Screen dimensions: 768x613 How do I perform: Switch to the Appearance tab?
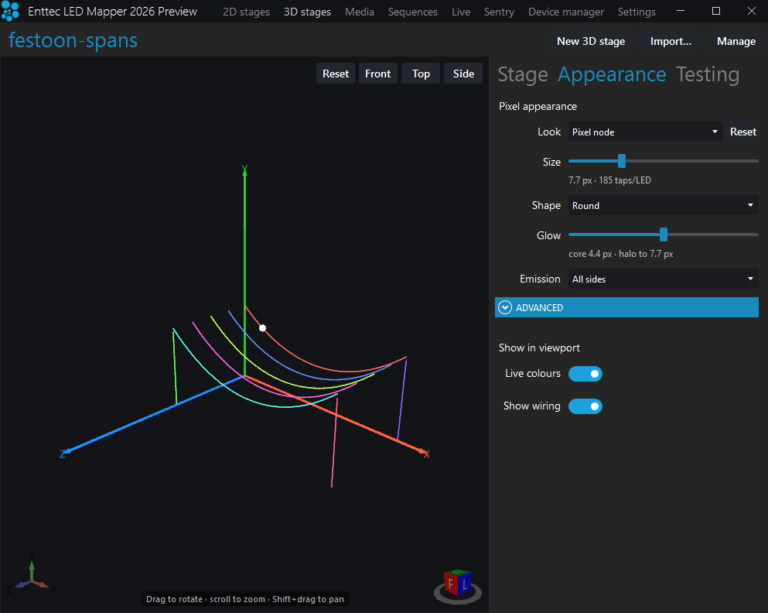pyautogui.click(x=612, y=74)
